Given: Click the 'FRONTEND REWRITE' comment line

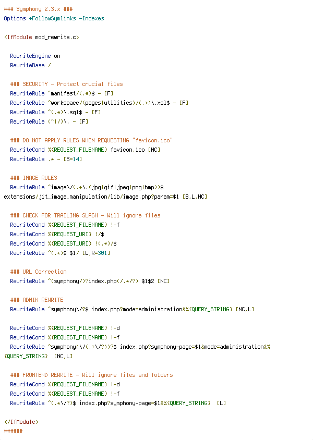Looking at the screenshot, I should (91, 375).
